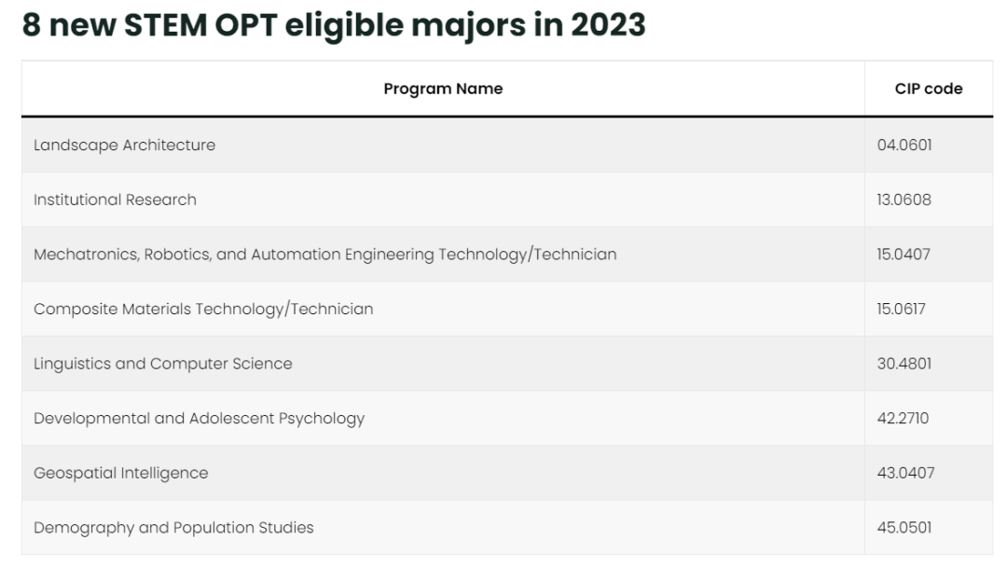Click CIP code 30.4801
Viewport: 1007px width, 567px height.
(904, 364)
